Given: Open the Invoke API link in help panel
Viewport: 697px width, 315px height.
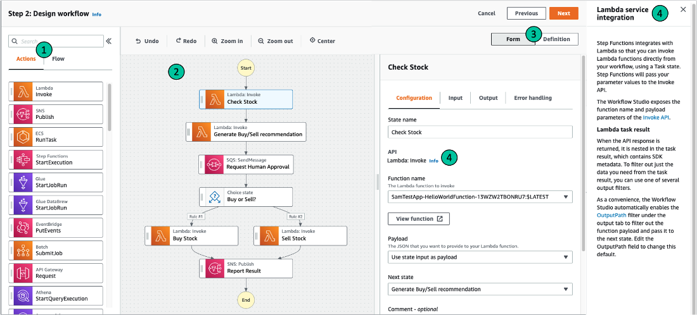Looking at the screenshot, I should (x=656, y=118).
